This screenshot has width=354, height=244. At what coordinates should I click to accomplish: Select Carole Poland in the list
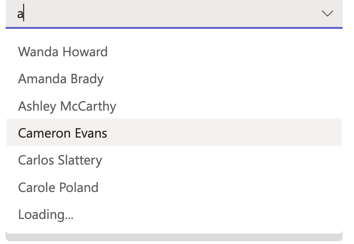(x=58, y=187)
